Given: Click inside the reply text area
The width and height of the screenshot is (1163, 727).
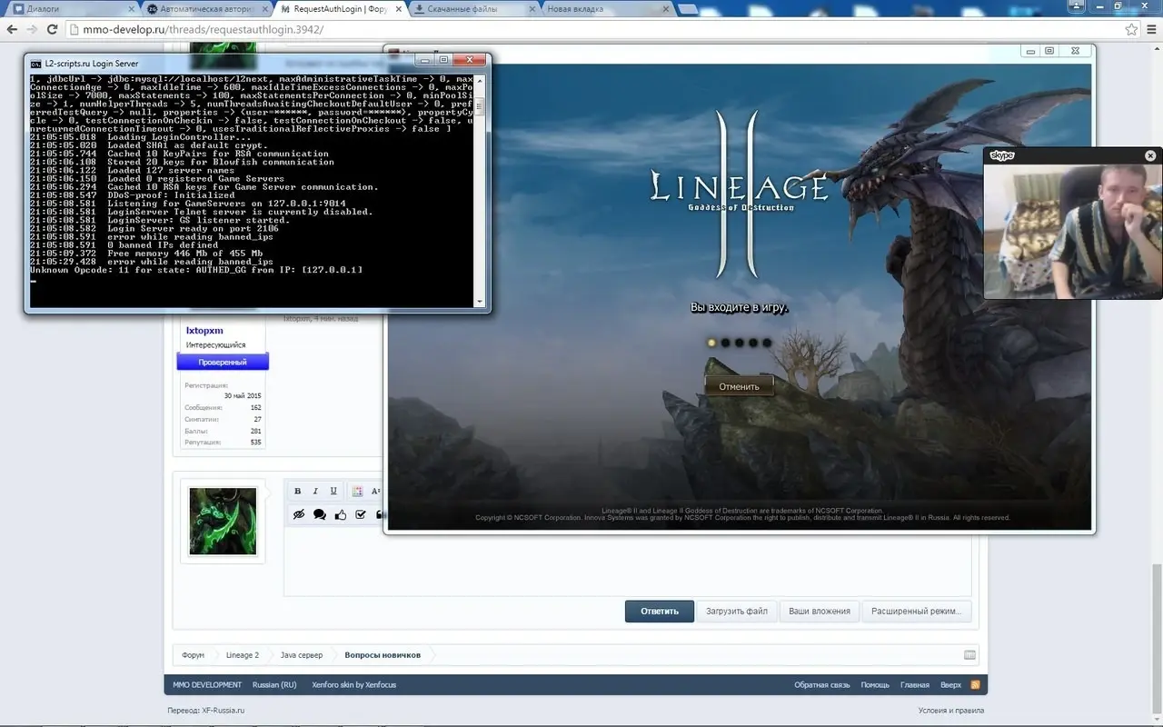Looking at the screenshot, I should pyautogui.click(x=627, y=560).
